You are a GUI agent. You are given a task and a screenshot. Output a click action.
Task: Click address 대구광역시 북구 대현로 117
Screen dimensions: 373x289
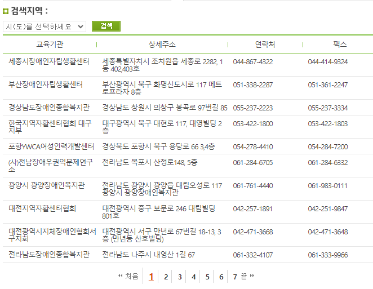(x=162, y=127)
